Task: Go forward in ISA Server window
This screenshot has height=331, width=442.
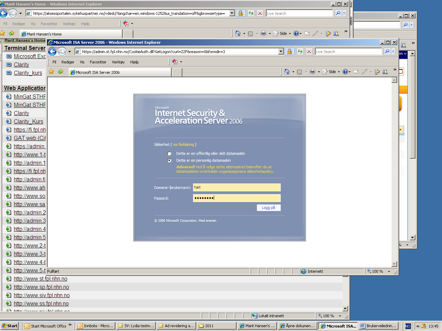Action: coord(62,52)
